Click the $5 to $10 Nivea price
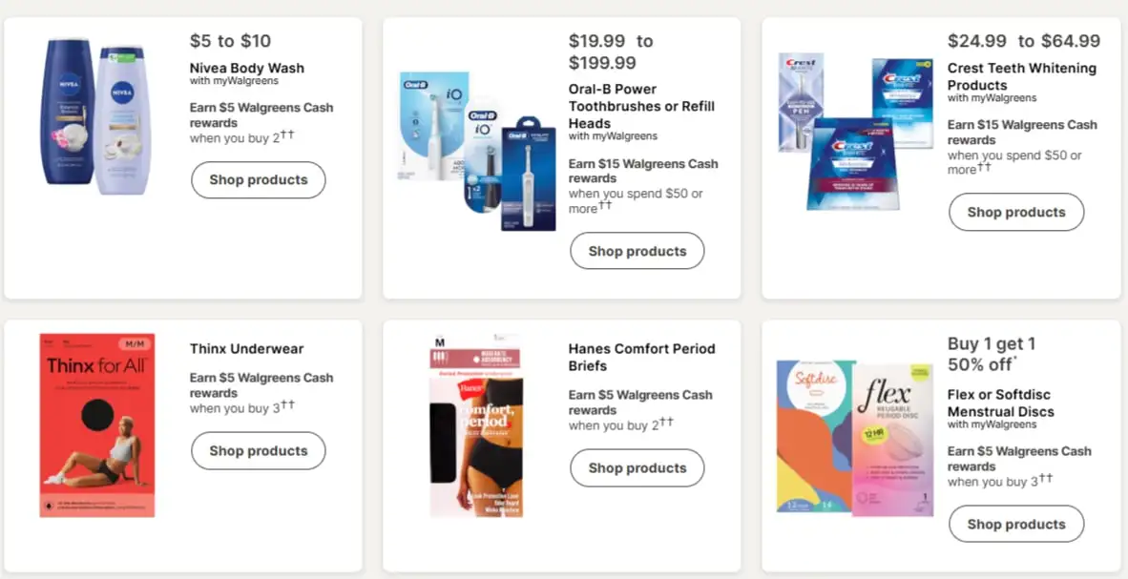1128x579 pixels. click(x=230, y=41)
